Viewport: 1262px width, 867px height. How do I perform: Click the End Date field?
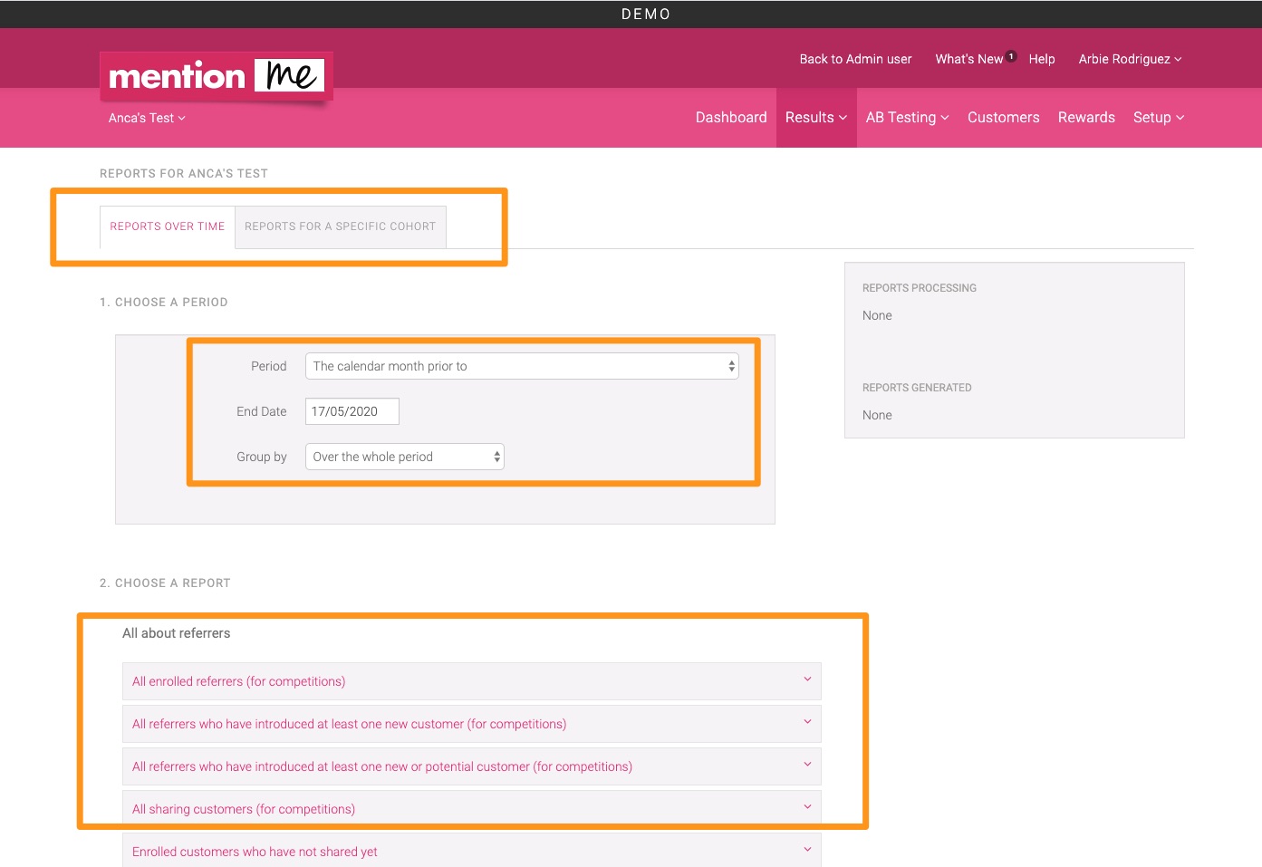[352, 410]
